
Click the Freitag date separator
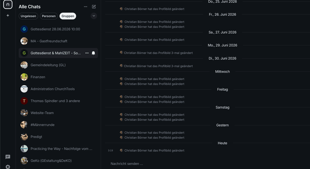(x=222, y=90)
